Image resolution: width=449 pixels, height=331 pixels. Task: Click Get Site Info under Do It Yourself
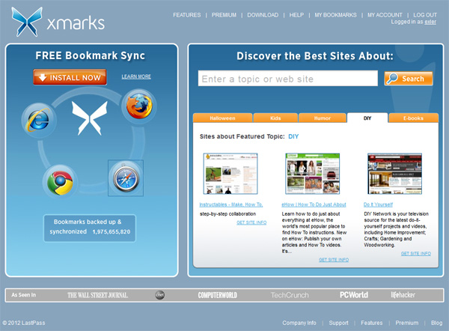pyautogui.click(x=415, y=253)
